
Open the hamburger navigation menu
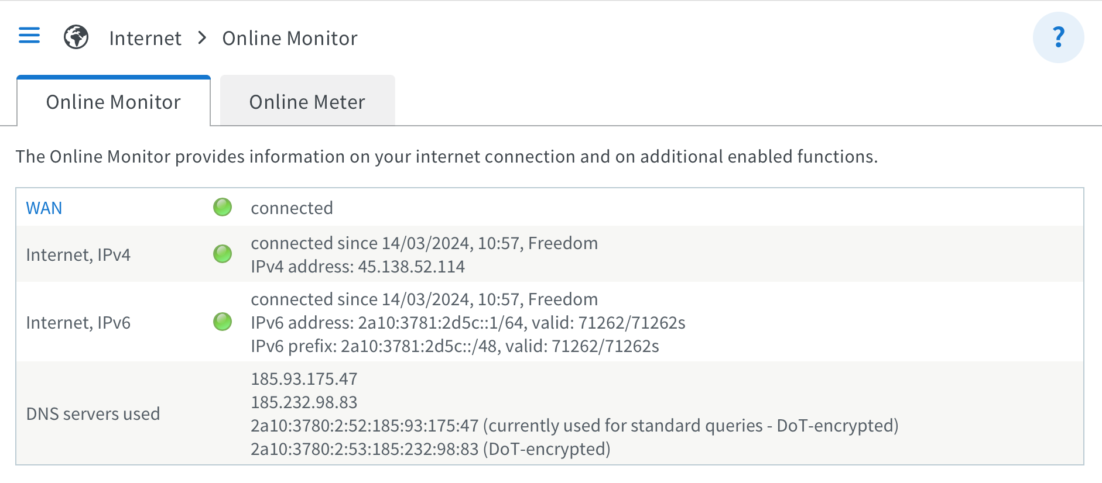pyautogui.click(x=29, y=36)
